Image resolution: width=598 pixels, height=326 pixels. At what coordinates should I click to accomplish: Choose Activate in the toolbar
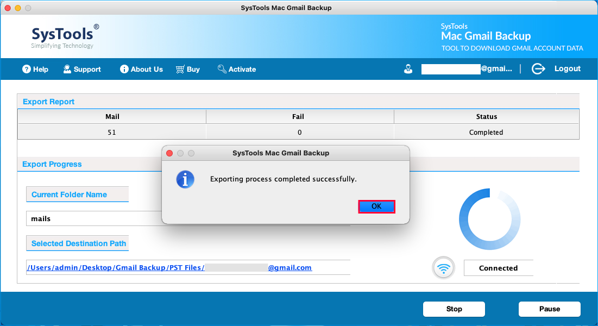[242, 69]
